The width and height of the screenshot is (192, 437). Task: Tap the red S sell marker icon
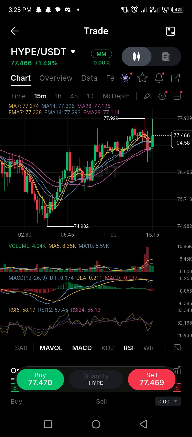[177, 388]
